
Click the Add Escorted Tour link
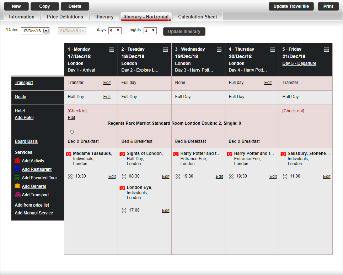pyautogui.click(x=39, y=178)
